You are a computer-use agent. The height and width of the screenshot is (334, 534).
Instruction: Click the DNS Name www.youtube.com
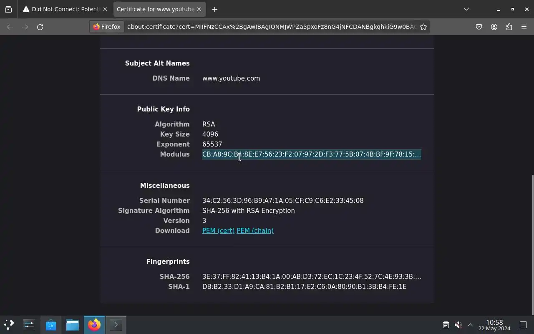coord(231,78)
